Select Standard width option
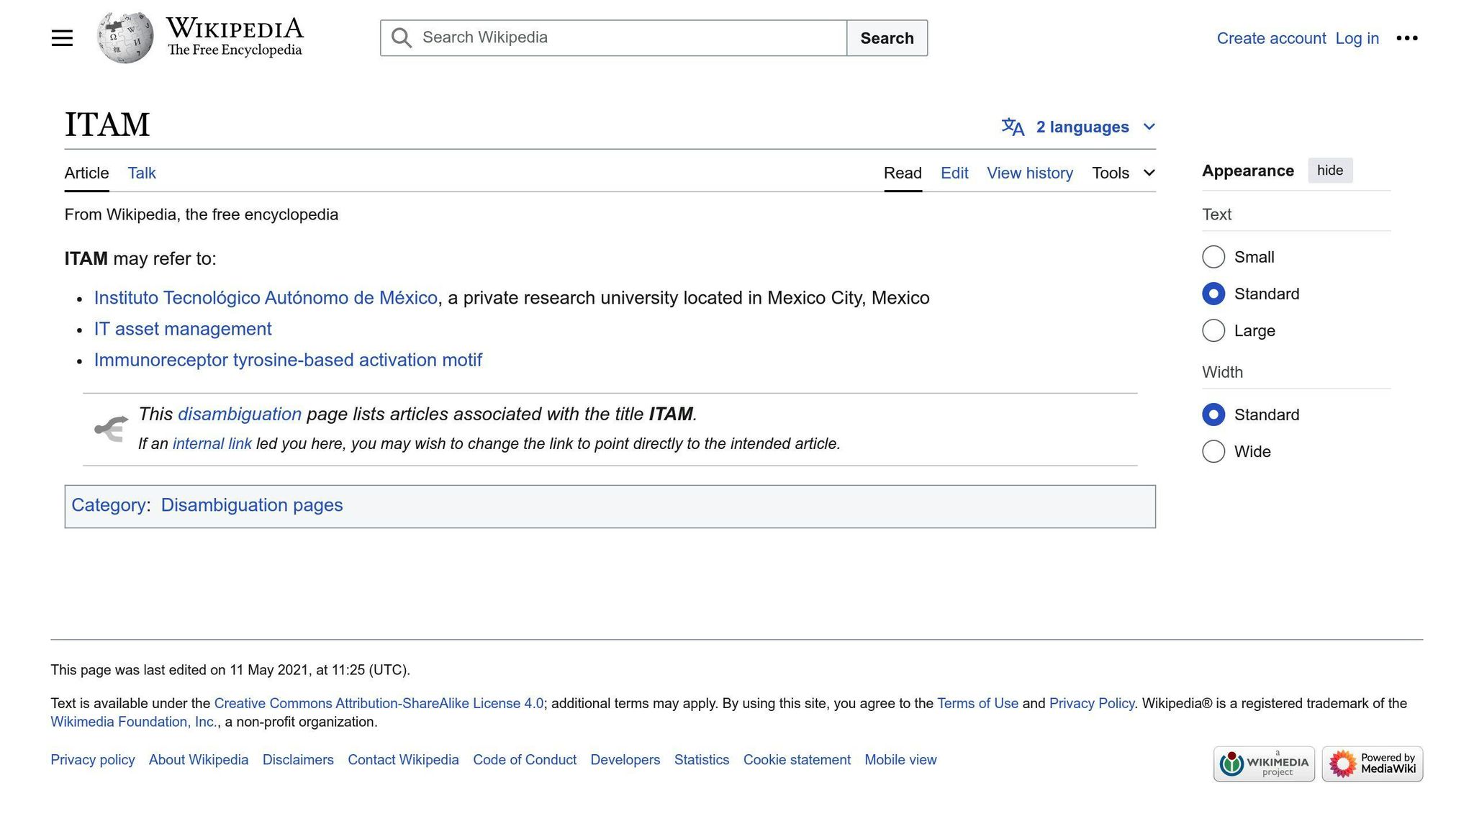1474x829 pixels. point(1213,414)
